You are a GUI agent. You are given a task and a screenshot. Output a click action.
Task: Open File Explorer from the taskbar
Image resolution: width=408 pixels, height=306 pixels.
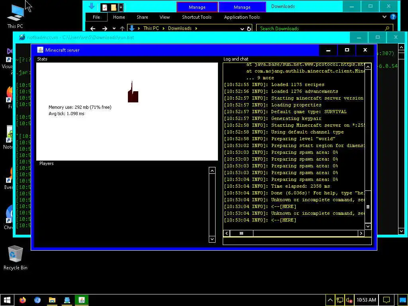(52, 300)
